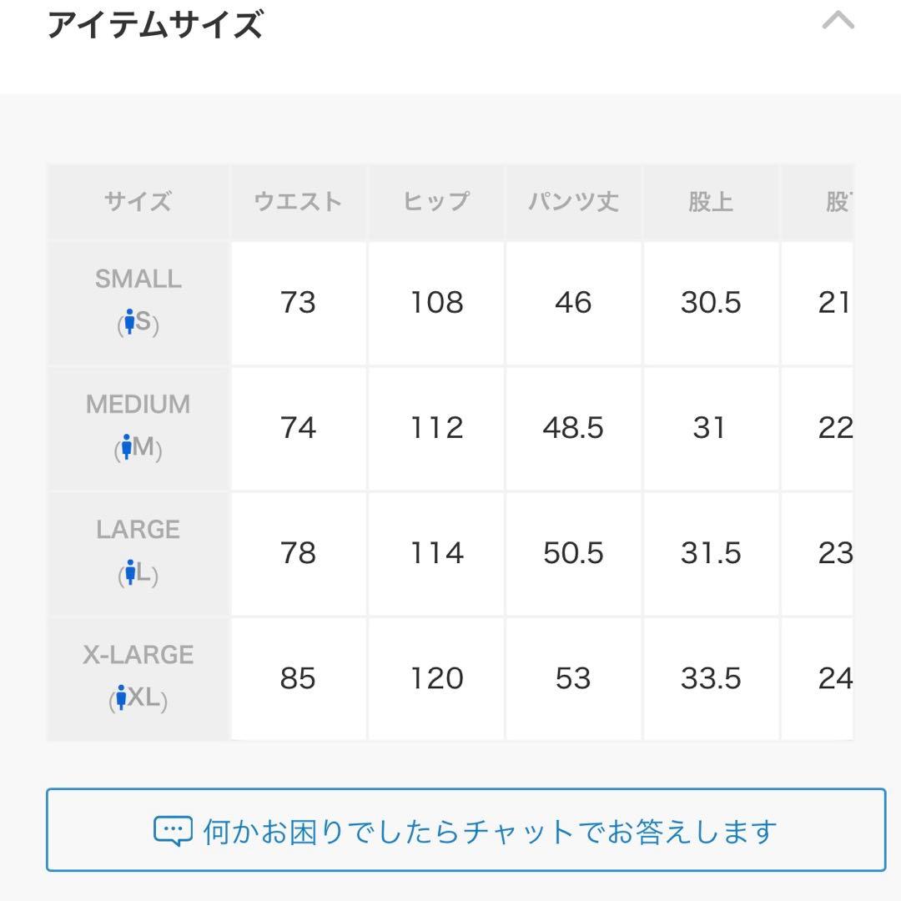Click the X-LARGE hip value 120
901x901 pixels.
point(436,678)
